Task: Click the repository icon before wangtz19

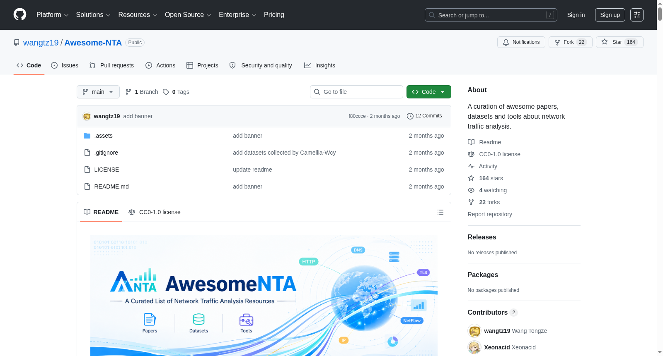Action: pos(17,43)
